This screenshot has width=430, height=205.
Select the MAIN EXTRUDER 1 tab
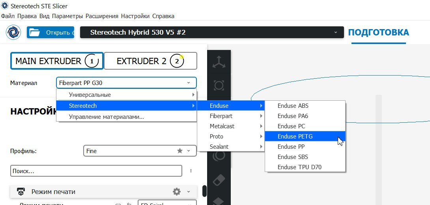point(57,61)
